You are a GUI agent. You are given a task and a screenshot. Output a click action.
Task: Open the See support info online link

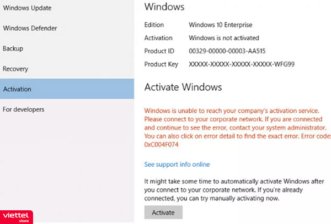point(177,165)
